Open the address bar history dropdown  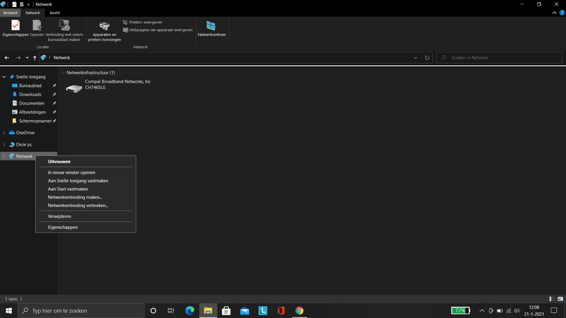[415, 58]
